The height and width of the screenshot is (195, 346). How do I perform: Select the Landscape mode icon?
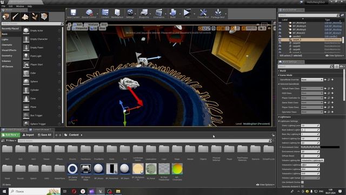(25, 17)
